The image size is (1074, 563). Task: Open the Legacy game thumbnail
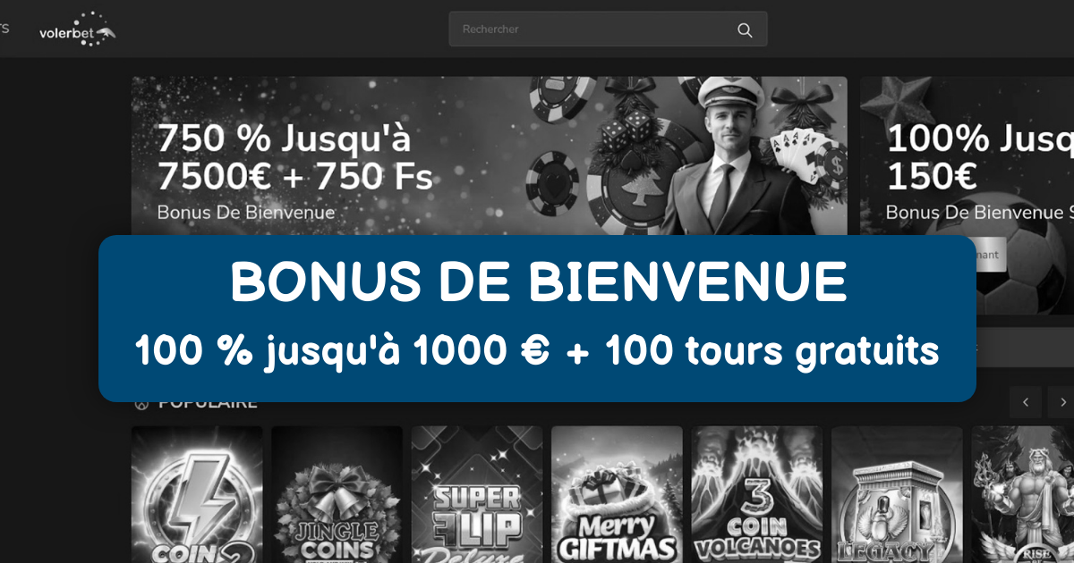point(897,494)
